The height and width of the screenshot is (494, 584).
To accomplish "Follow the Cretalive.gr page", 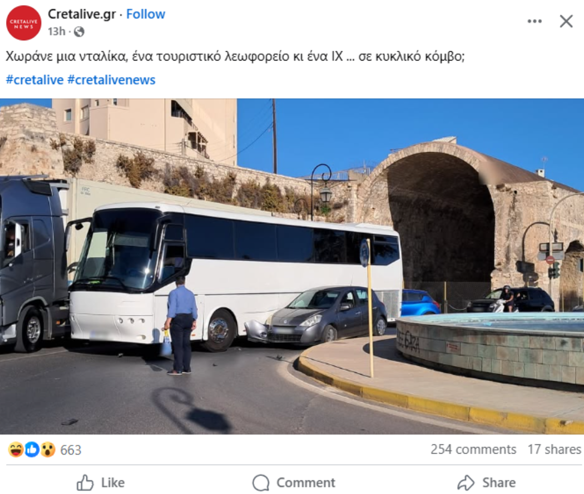I will click(146, 14).
